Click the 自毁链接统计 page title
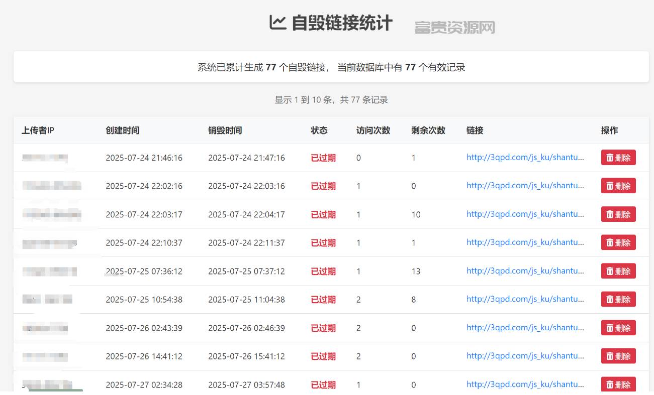Viewport: 654px width, 395px height. [342, 23]
